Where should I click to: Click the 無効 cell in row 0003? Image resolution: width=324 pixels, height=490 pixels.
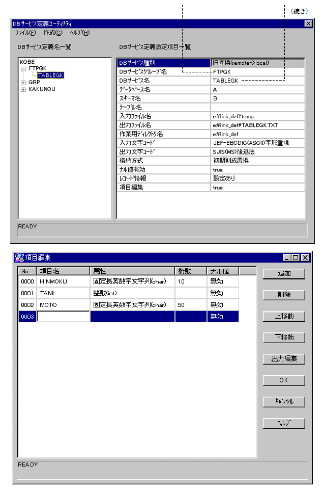click(223, 317)
